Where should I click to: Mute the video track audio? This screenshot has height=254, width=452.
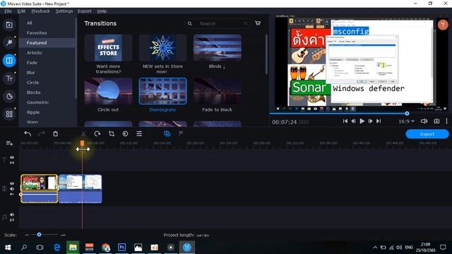tap(12, 189)
